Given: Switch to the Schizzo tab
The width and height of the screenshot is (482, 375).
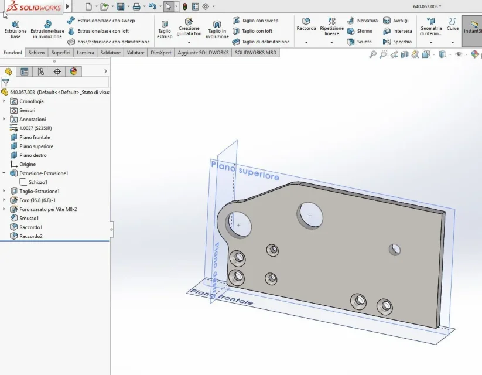Looking at the screenshot, I should [36, 53].
